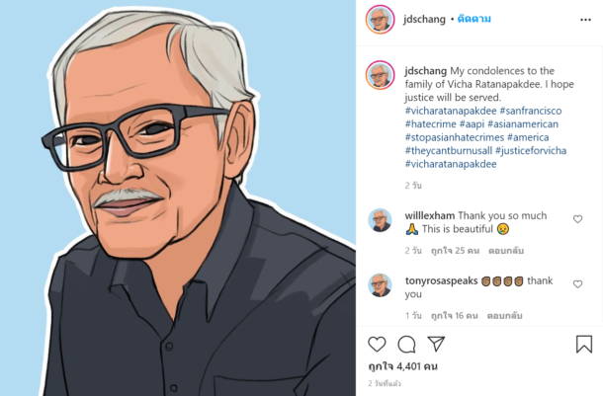The width and height of the screenshot is (603, 396).
Task: Open jdschang profile picture in header
Action: click(380, 19)
